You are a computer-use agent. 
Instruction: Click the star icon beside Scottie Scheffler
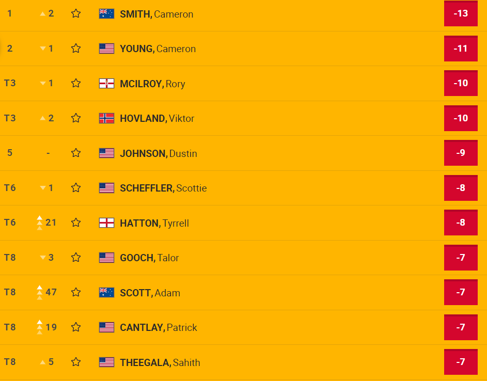click(76, 188)
